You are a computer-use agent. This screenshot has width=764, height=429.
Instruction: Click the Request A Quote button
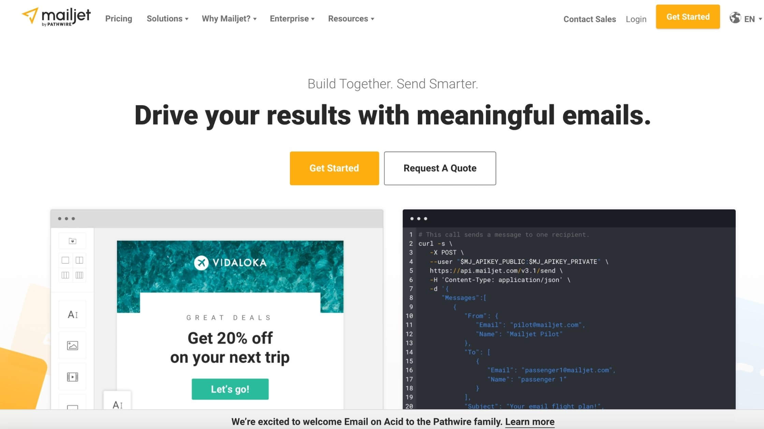(x=440, y=168)
